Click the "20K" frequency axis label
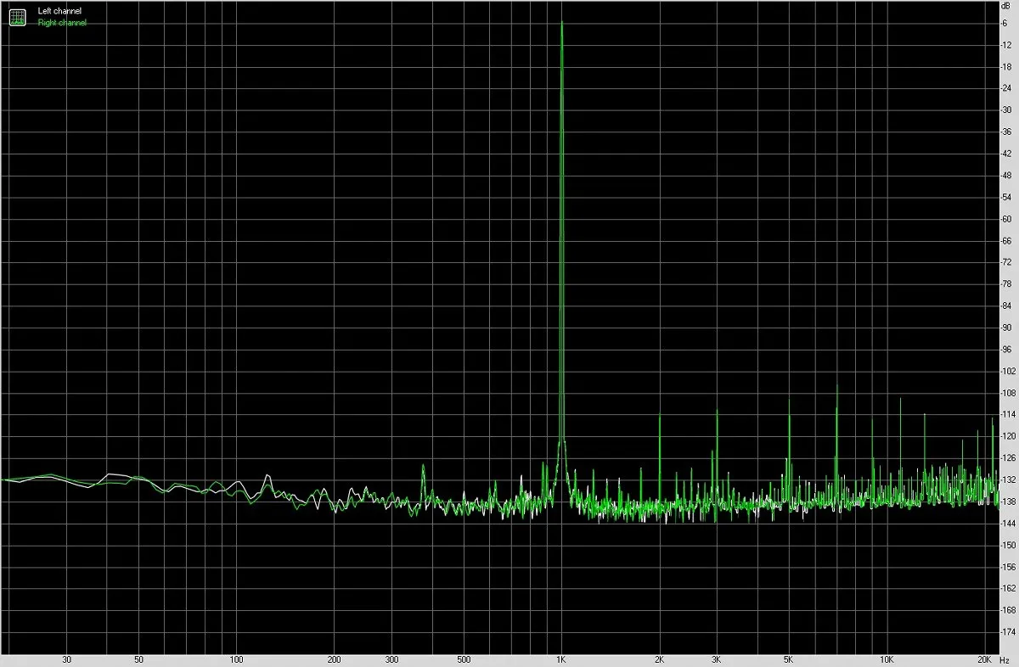The width and height of the screenshot is (1019, 667). pyautogui.click(x=984, y=659)
